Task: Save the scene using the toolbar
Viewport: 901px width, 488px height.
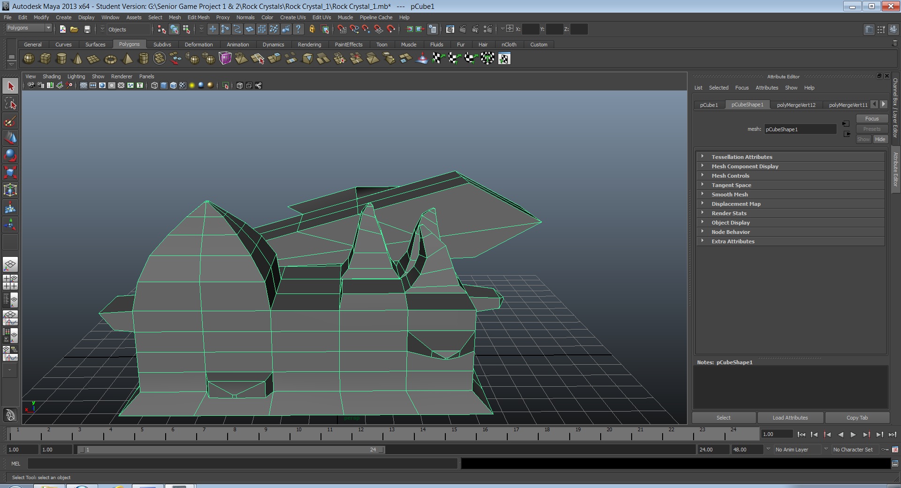Action: [87, 29]
